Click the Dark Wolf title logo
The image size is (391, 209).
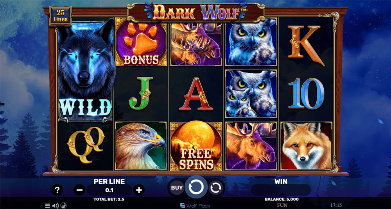point(196,12)
